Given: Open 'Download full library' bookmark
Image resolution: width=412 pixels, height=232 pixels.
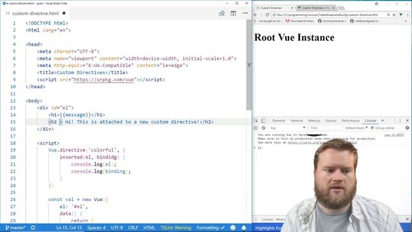Looking at the screenshot, I should (299, 21).
